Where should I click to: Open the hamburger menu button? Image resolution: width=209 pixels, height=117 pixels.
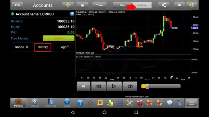(192, 103)
